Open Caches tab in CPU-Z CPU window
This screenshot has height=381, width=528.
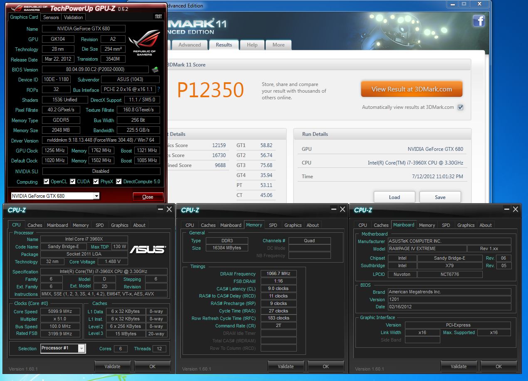pyautogui.click(x=35, y=225)
